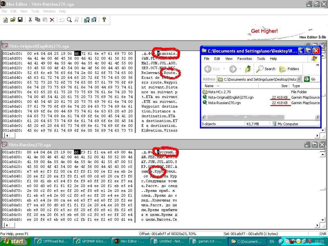Click the yellow question mark Help icon

pyautogui.click(x=104, y=20)
